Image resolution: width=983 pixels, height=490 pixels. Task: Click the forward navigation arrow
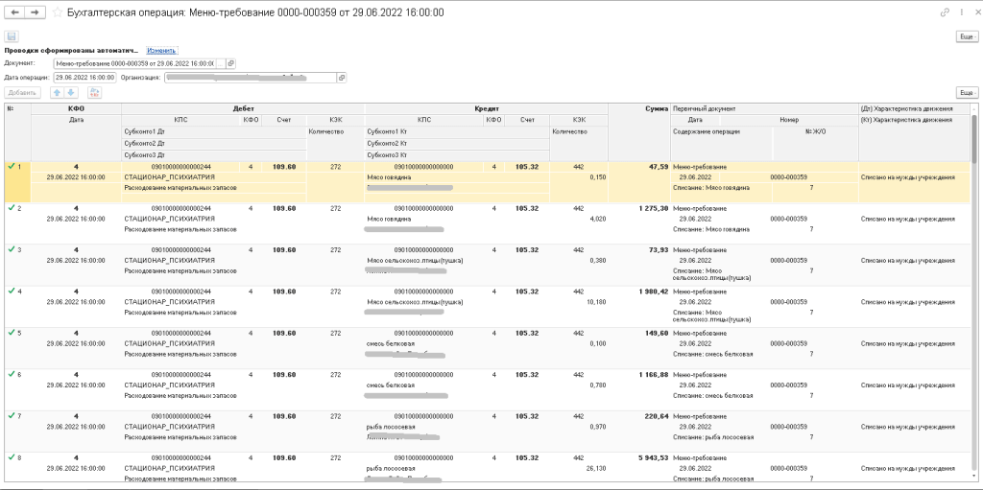pos(35,12)
